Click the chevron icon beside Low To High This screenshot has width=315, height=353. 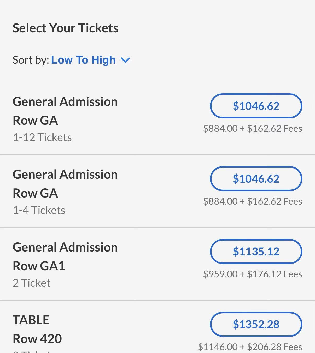(x=125, y=60)
